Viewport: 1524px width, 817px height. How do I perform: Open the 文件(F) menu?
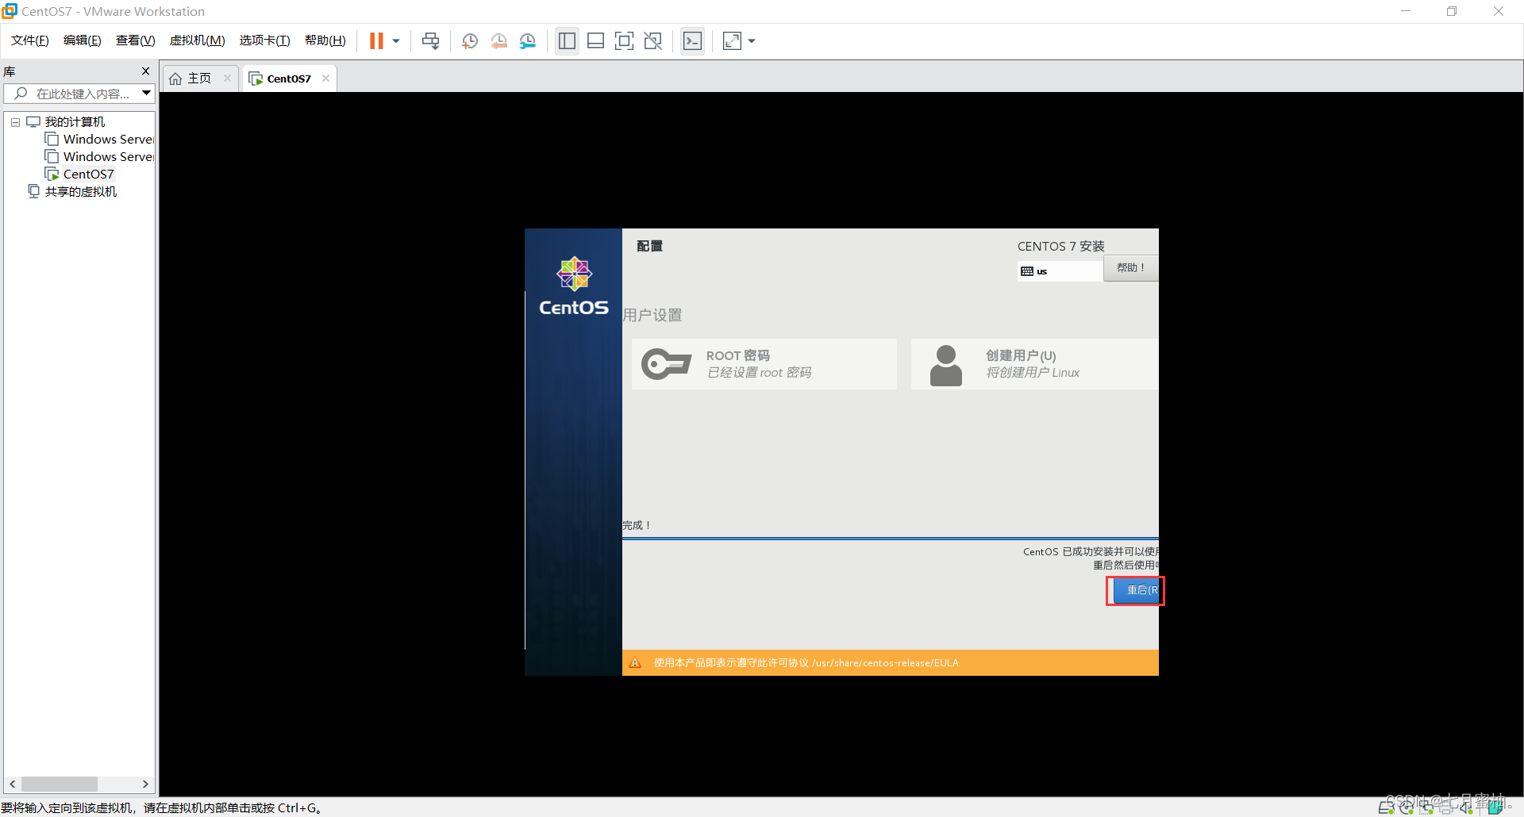tap(30, 40)
